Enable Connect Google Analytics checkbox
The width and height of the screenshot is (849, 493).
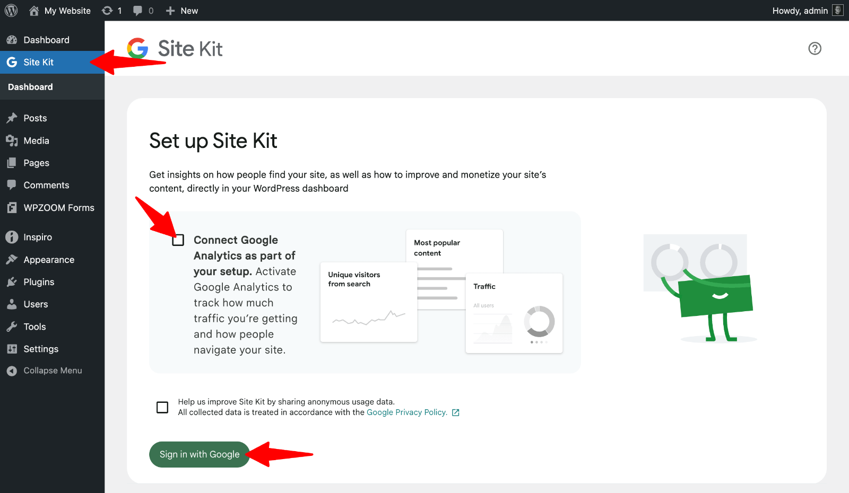178,240
